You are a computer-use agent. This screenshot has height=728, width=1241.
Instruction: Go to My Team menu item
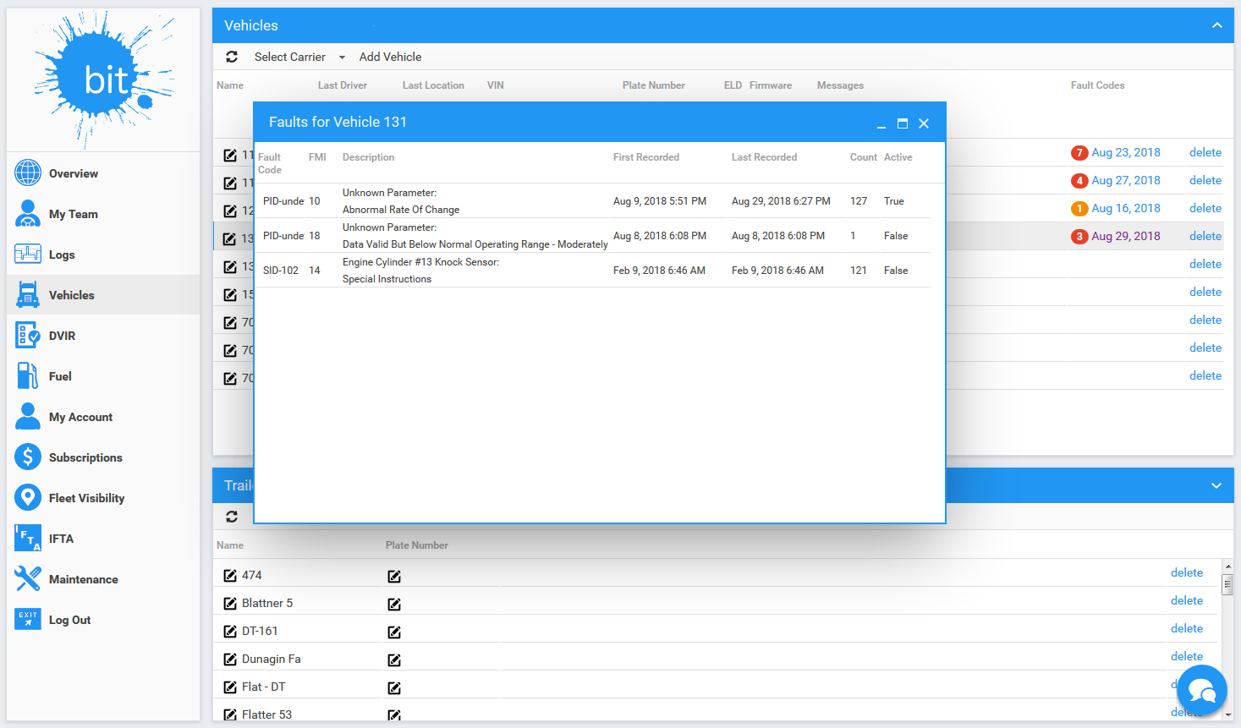click(x=74, y=214)
